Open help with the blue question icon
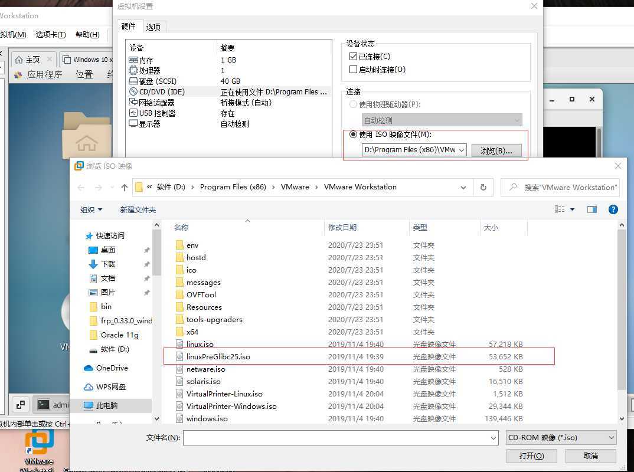 (x=613, y=209)
